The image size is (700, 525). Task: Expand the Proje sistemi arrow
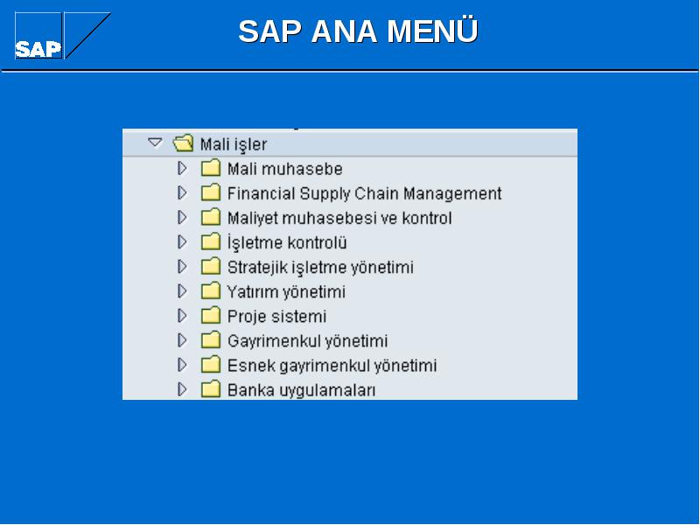(182, 316)
